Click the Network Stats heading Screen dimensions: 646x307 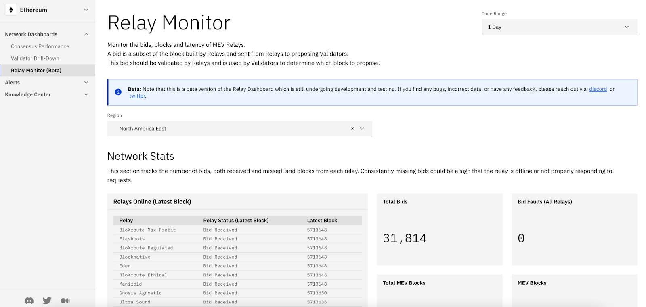click(x=141, y=156)
